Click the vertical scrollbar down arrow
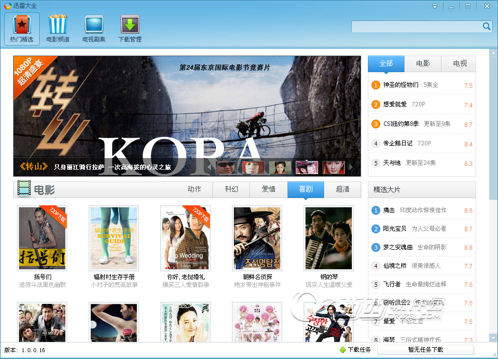The height and width of the screenshot is (359, 498). [493, 338]
